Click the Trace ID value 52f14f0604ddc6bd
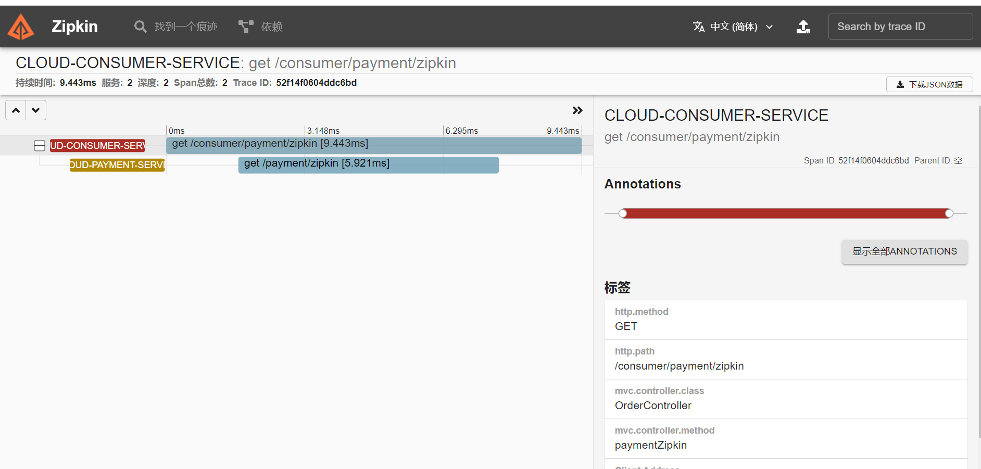The width and height of the screenshot is (981, 469). click(317, 83)
